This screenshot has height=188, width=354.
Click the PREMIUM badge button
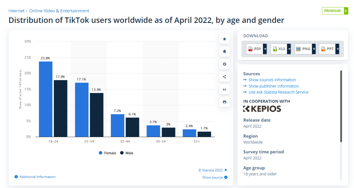click(335, 11)
